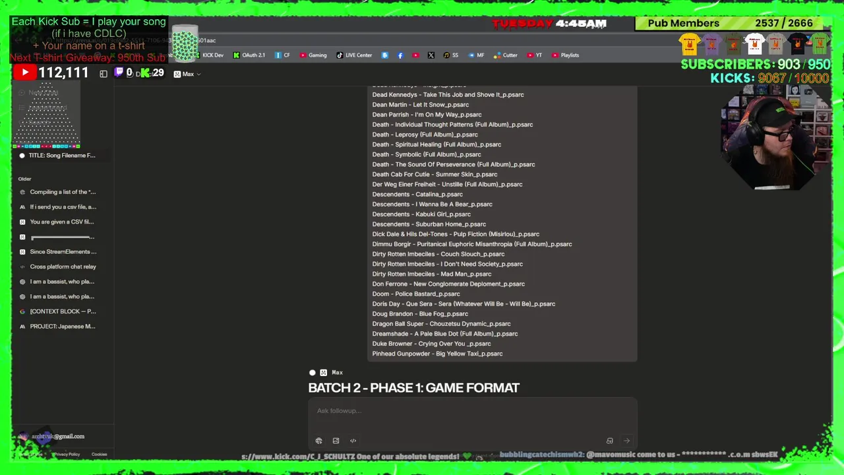The height and width of the screenshot is (475, 844).
Task: Toggle the sidebar panel icon
Action: click(x=104, y=74)
